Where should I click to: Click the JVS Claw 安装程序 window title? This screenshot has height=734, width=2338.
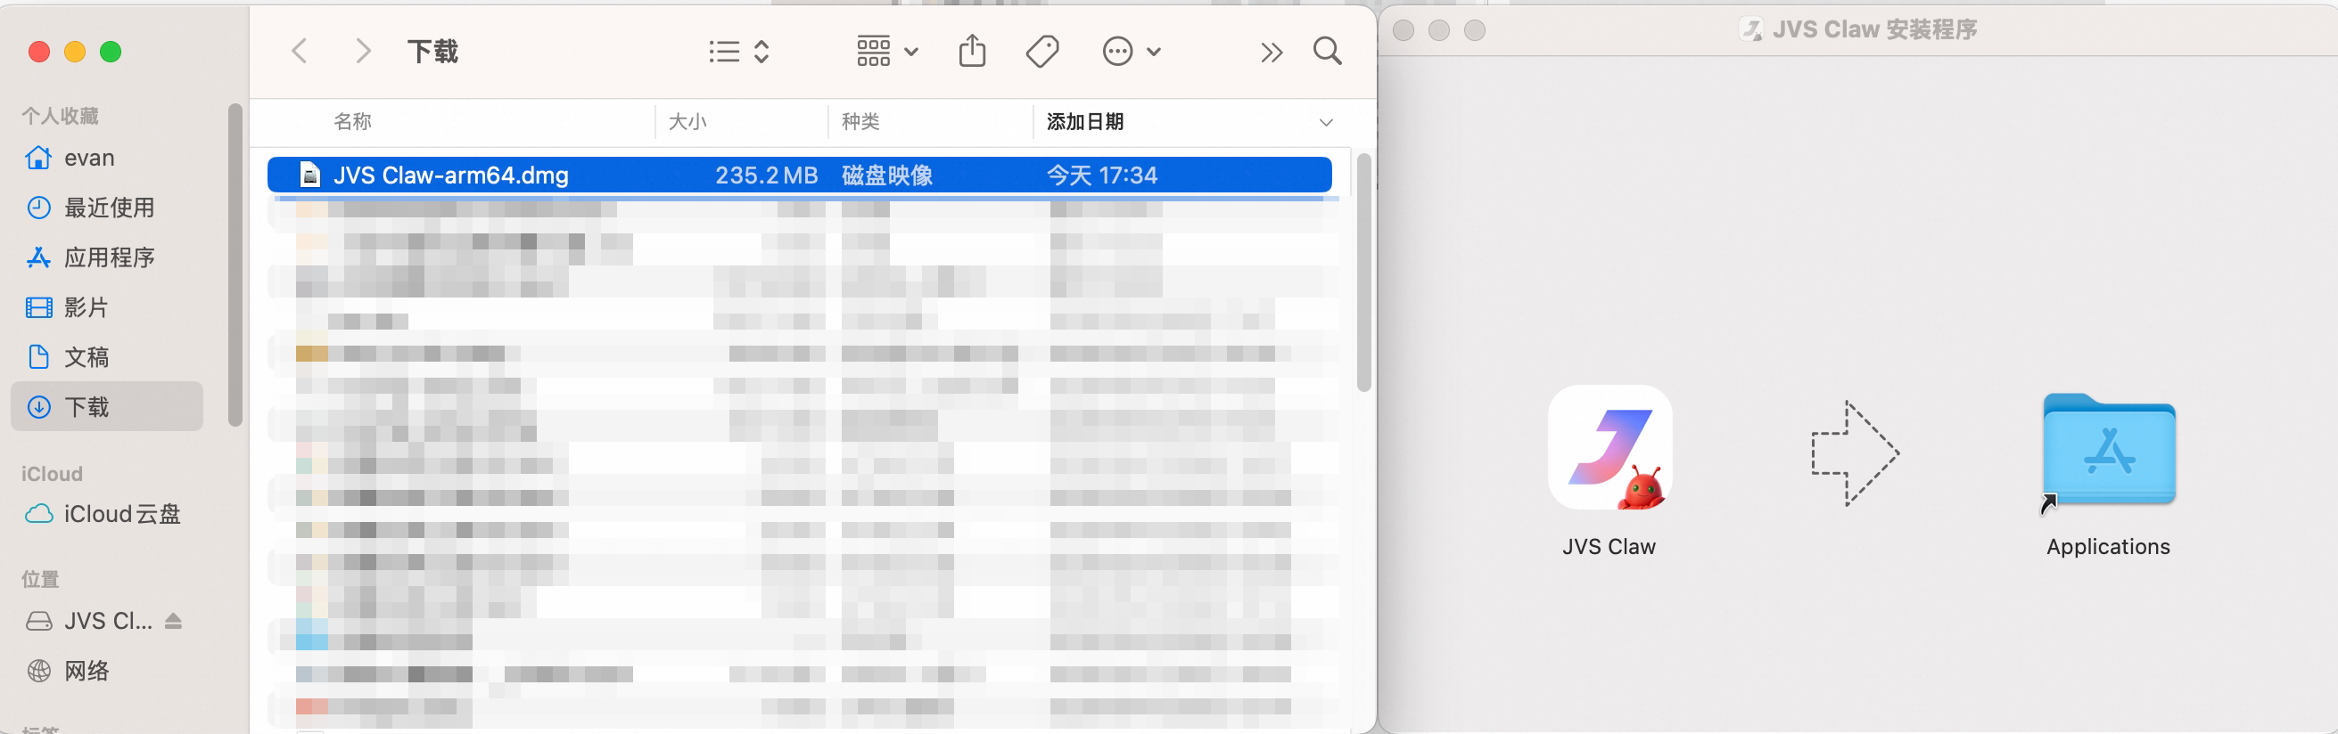(1874, 30)
